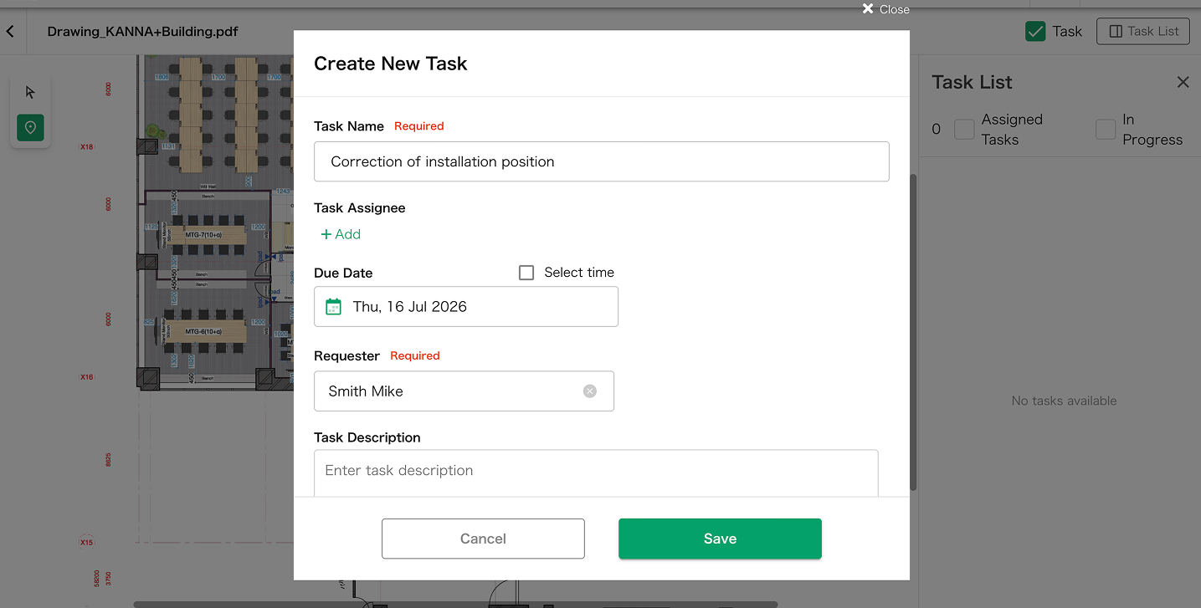Click the dialog's vertical scrollbar
Image resolution: width=1201 pixels, height=608 pixels.
(x=913, y=332)
